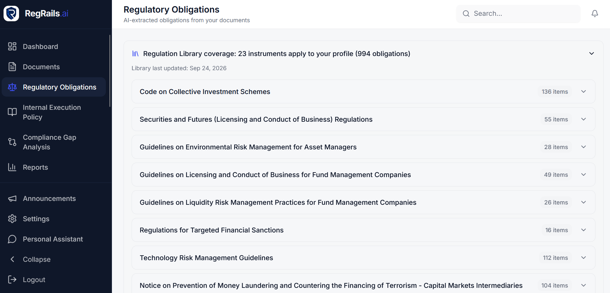Click the Personal Assistant chat bubble icon
The image size is (610, 293).
coord(12,239)
